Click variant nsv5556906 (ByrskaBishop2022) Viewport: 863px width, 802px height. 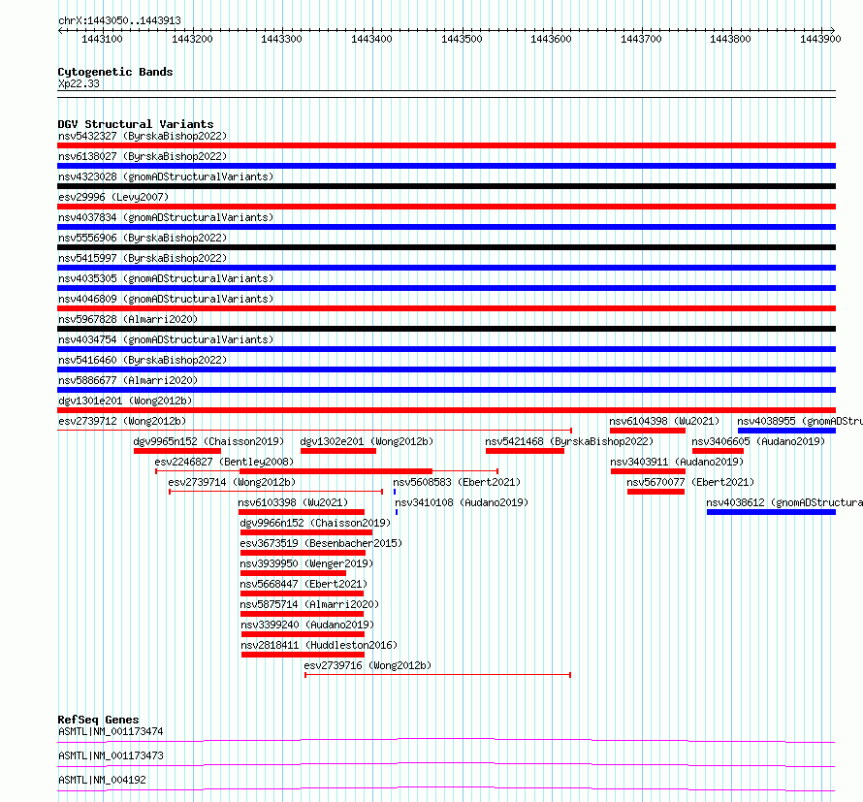[143, 238]
